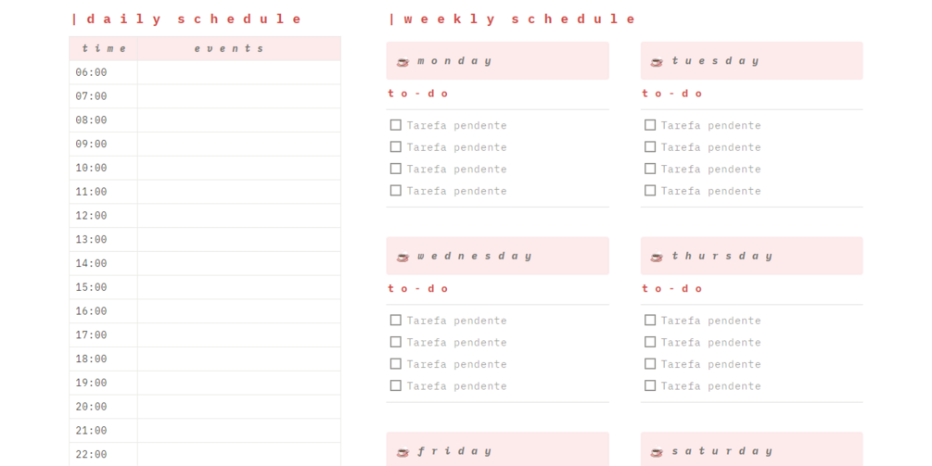Click the teacup icon beside tuesday

point(657,62)
